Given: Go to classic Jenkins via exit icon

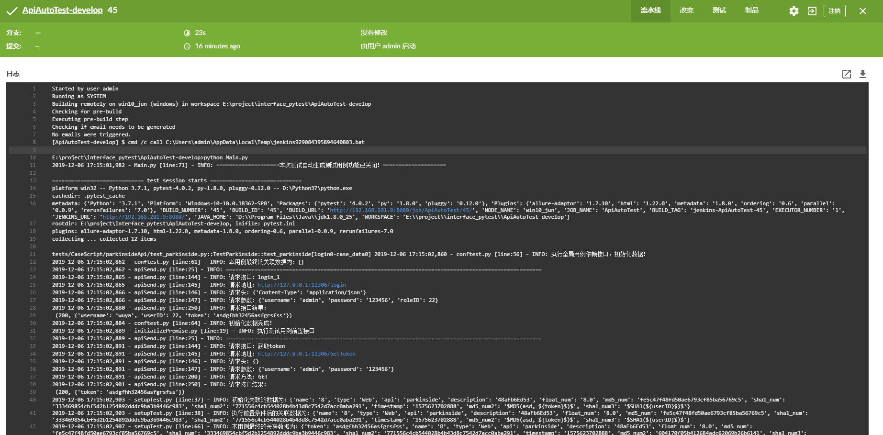Looking at the screenshot, I should click(x=812, y=11).
